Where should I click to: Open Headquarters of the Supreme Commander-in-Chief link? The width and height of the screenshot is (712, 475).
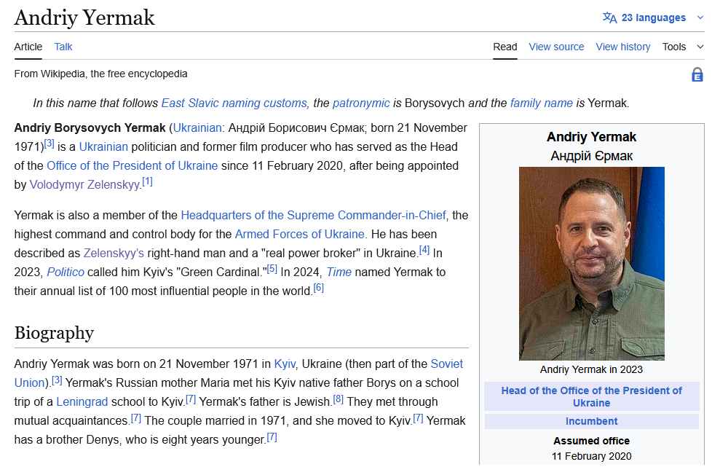[313, 215]
